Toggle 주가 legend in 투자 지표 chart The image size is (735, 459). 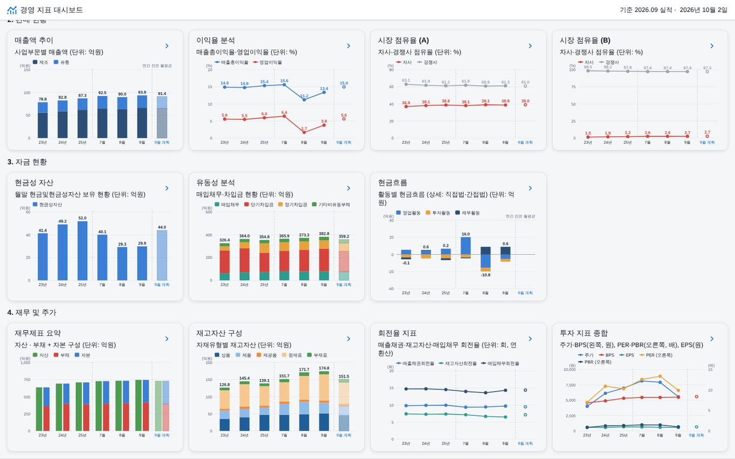(x=586, y=355)
